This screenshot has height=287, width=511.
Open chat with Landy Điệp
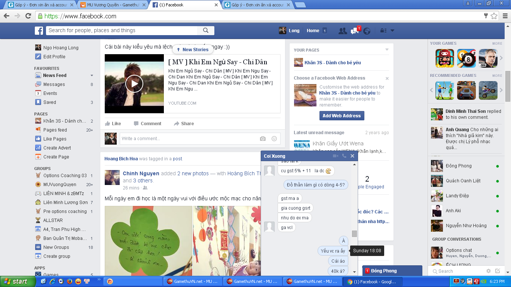click(465, 196)
